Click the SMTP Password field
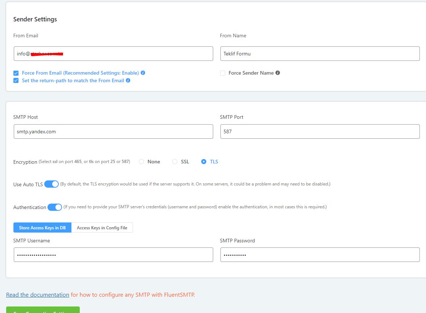Screen dimensions: 426x313 tap(320, 255)
